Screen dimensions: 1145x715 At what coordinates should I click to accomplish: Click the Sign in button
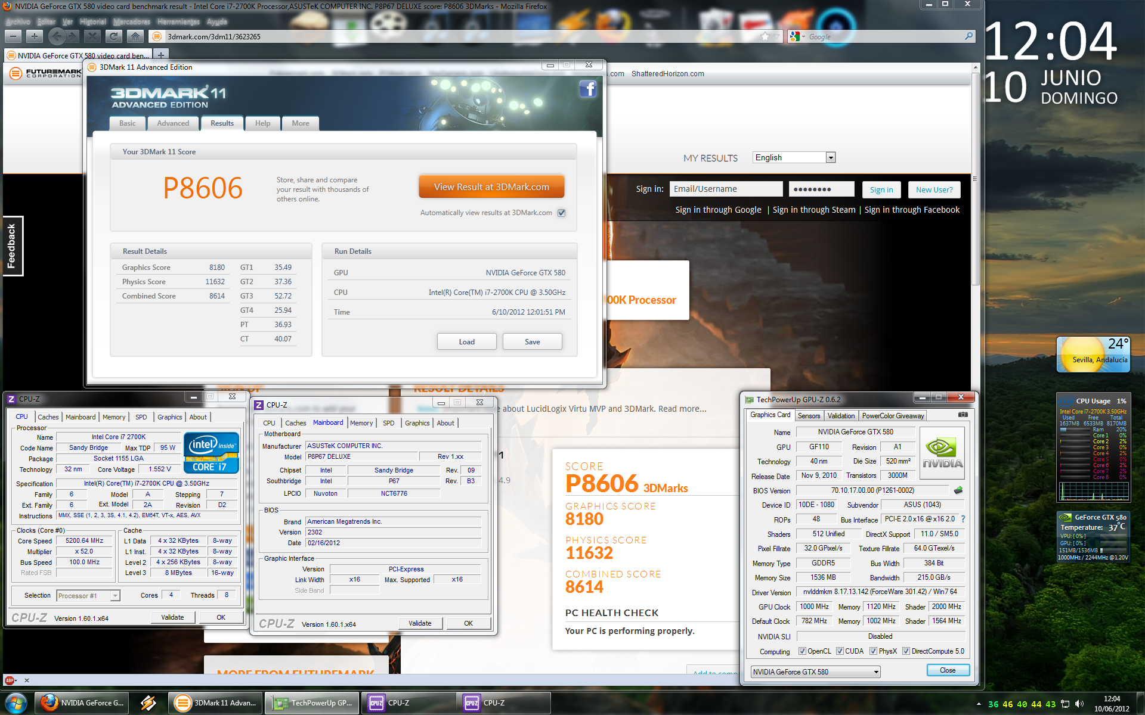coord(881,189)
